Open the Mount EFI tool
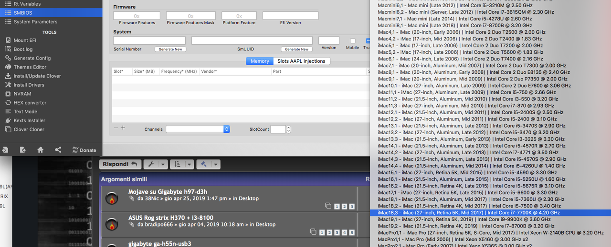Image resolution: width=611 pixels, height=247 pixels. click(x=25, y=40)
